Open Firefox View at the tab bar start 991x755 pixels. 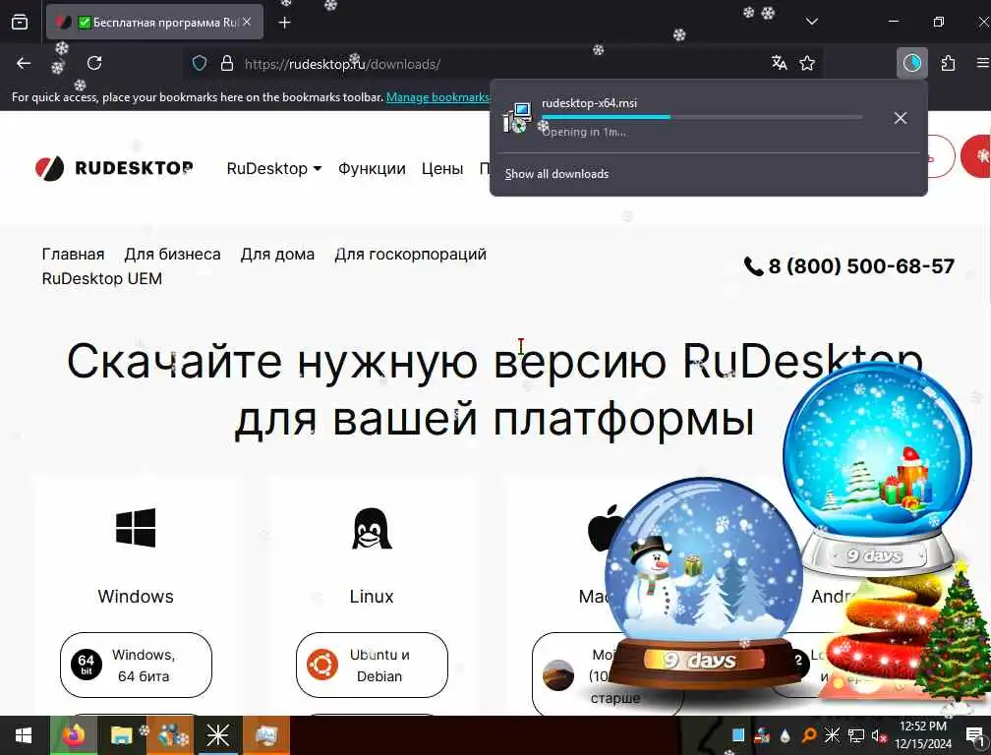[20, 22]
